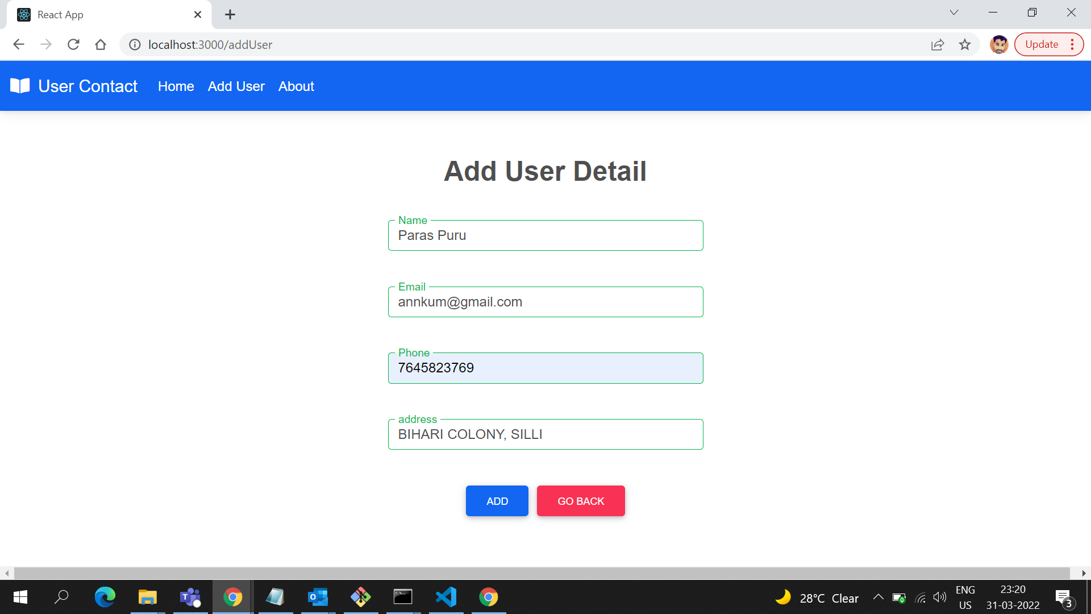Open Command Prompt from the taskbar
The height and width of the screenshot is (614, 1091).
(403, 597)
